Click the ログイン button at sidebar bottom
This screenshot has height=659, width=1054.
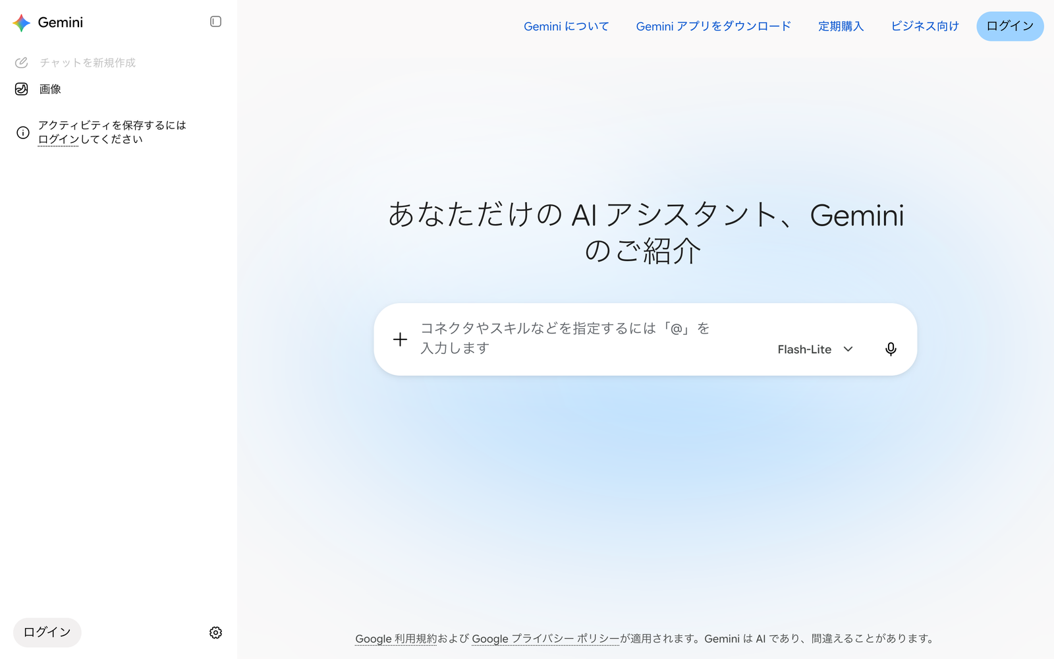coord(47,633)
